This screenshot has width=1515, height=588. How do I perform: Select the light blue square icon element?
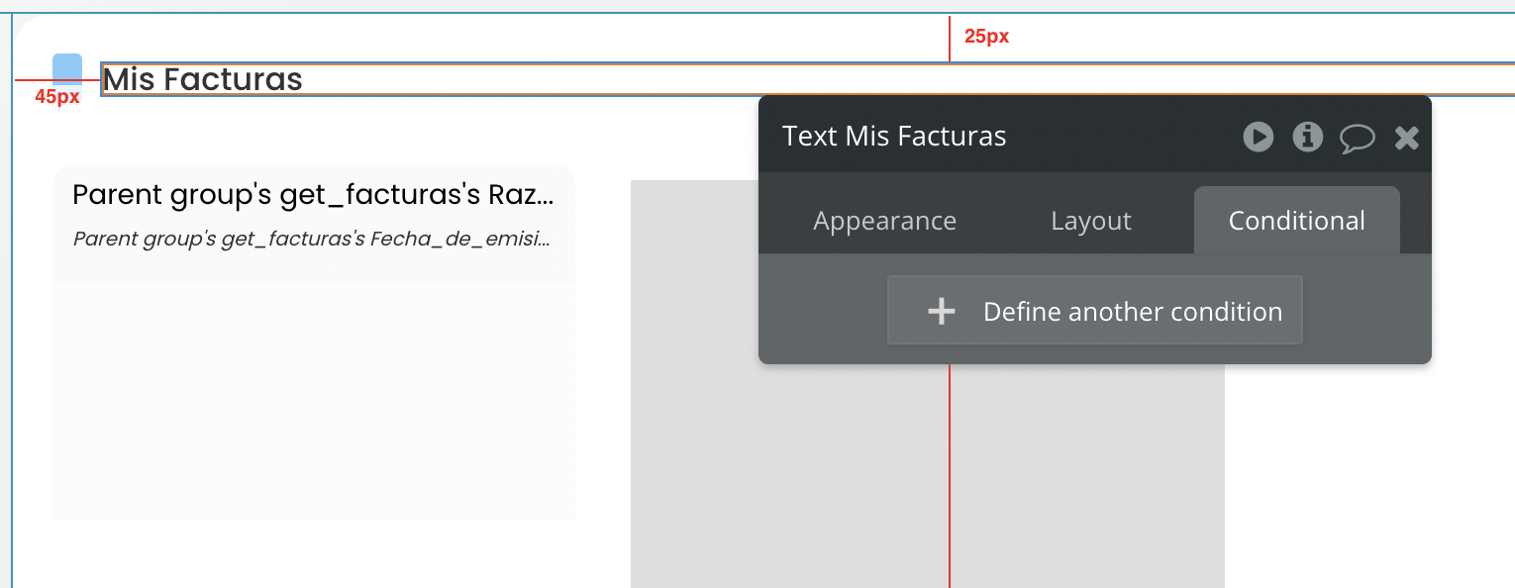click(x=67, y=67)
